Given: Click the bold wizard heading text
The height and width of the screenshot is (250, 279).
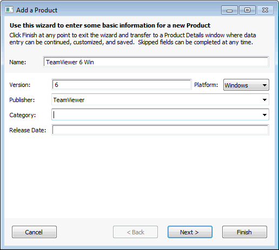Looking at the screenshot, I should tap(110, 25).
